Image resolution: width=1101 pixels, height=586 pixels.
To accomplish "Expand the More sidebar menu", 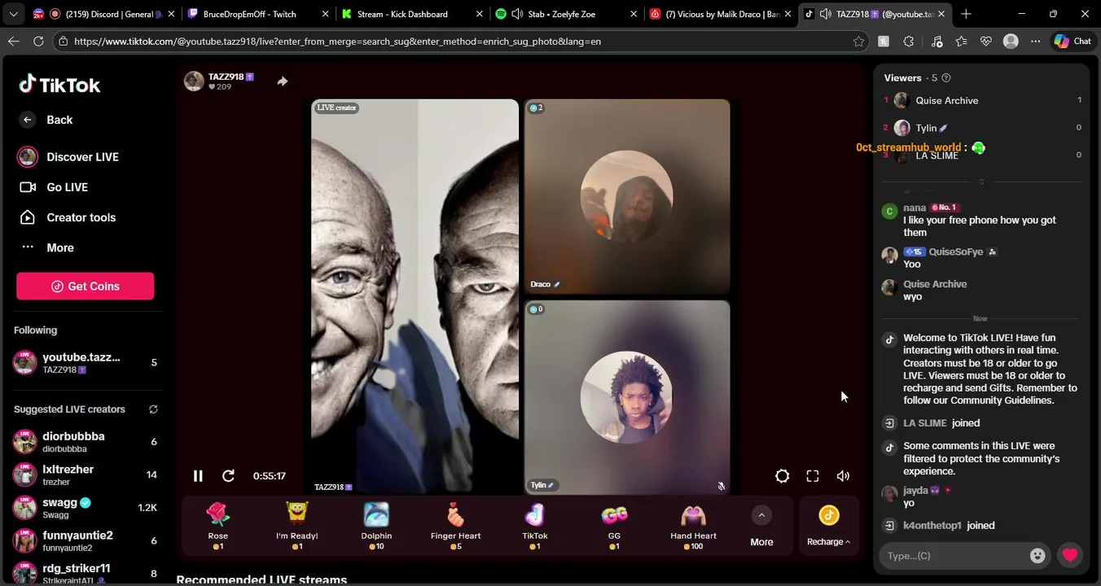I will coord(47,247).
